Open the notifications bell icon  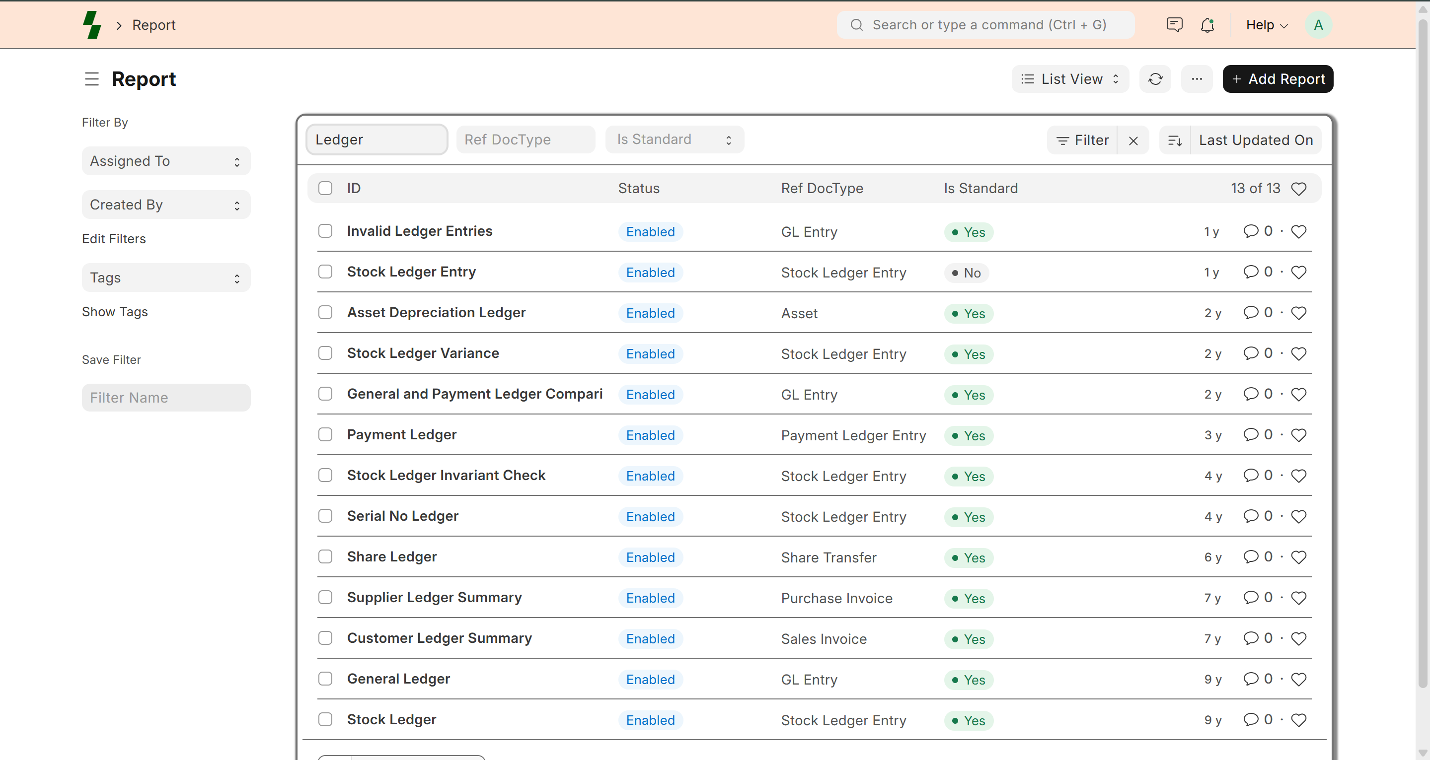pos(1207,25)
